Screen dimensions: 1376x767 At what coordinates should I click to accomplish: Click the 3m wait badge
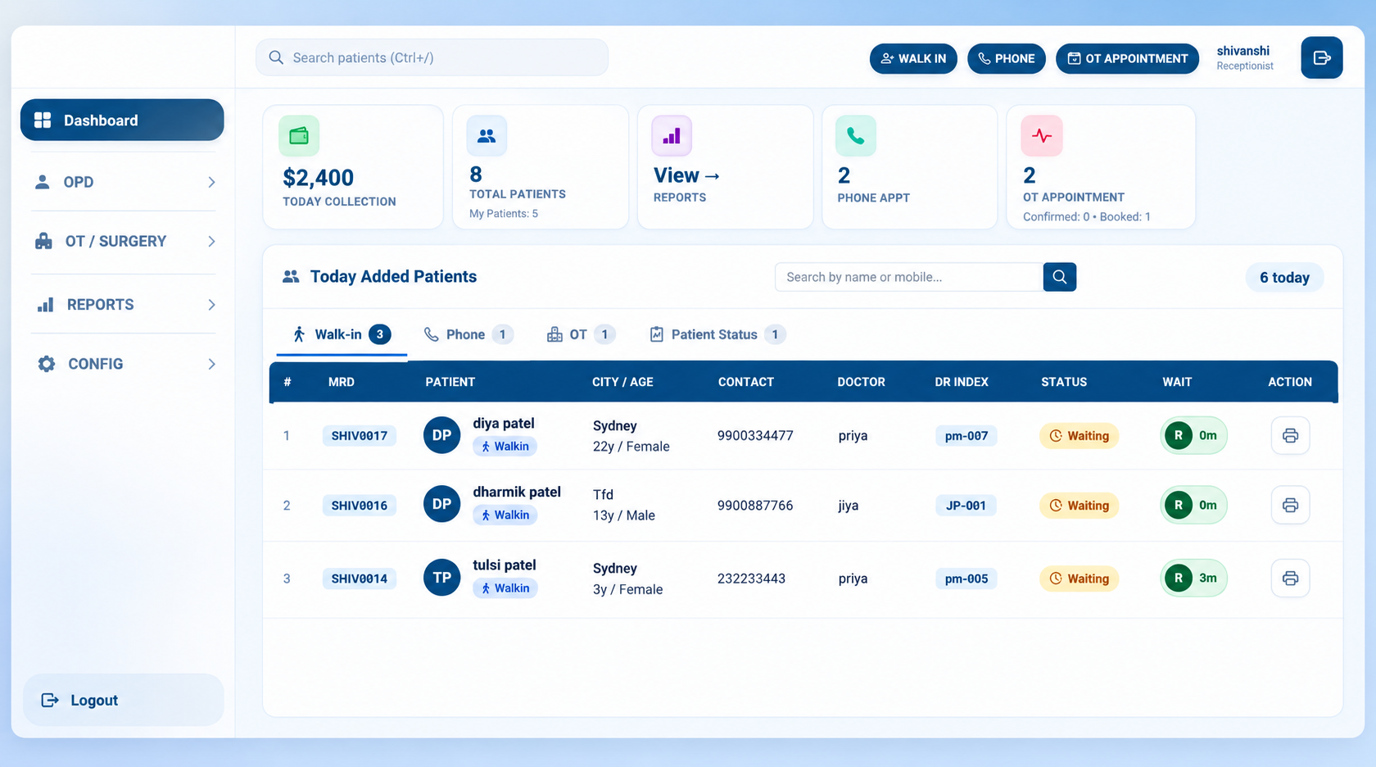pos(1194,578)
